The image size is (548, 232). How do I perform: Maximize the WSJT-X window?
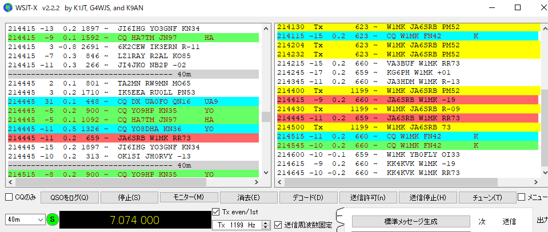pyautogui.click(x=518, y=7)
